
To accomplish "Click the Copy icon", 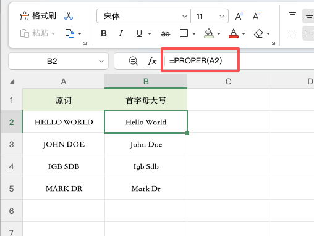I will click(70, 33).
